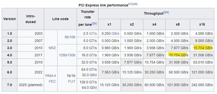Open the NRZ line code link
Screen dimensions: 217x94
click(52, 48)
